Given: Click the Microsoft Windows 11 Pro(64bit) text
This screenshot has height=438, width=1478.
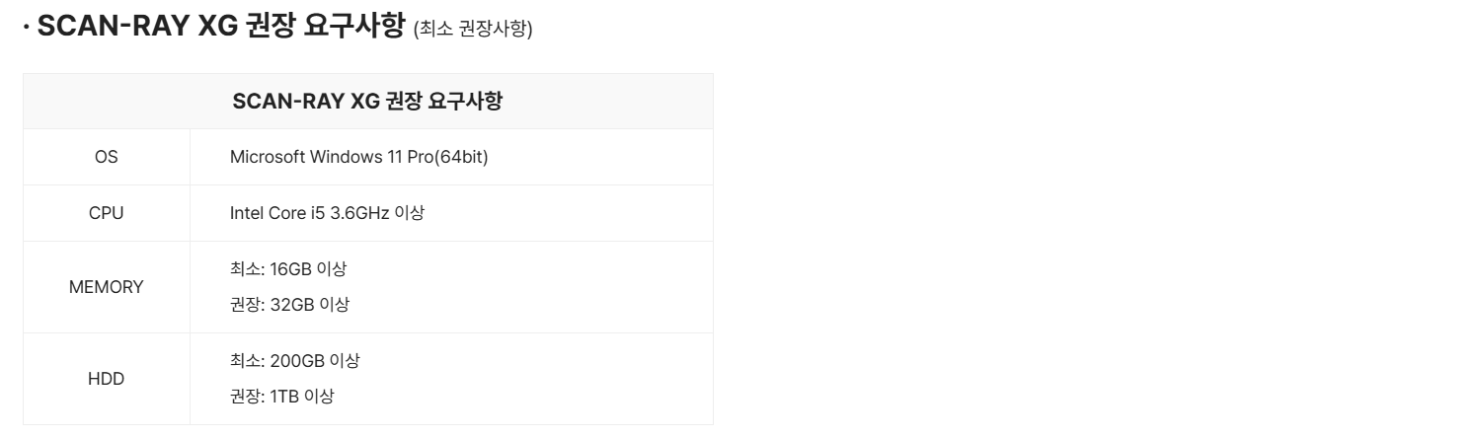Looking at the screenshot, I should (x=359, y=157).
